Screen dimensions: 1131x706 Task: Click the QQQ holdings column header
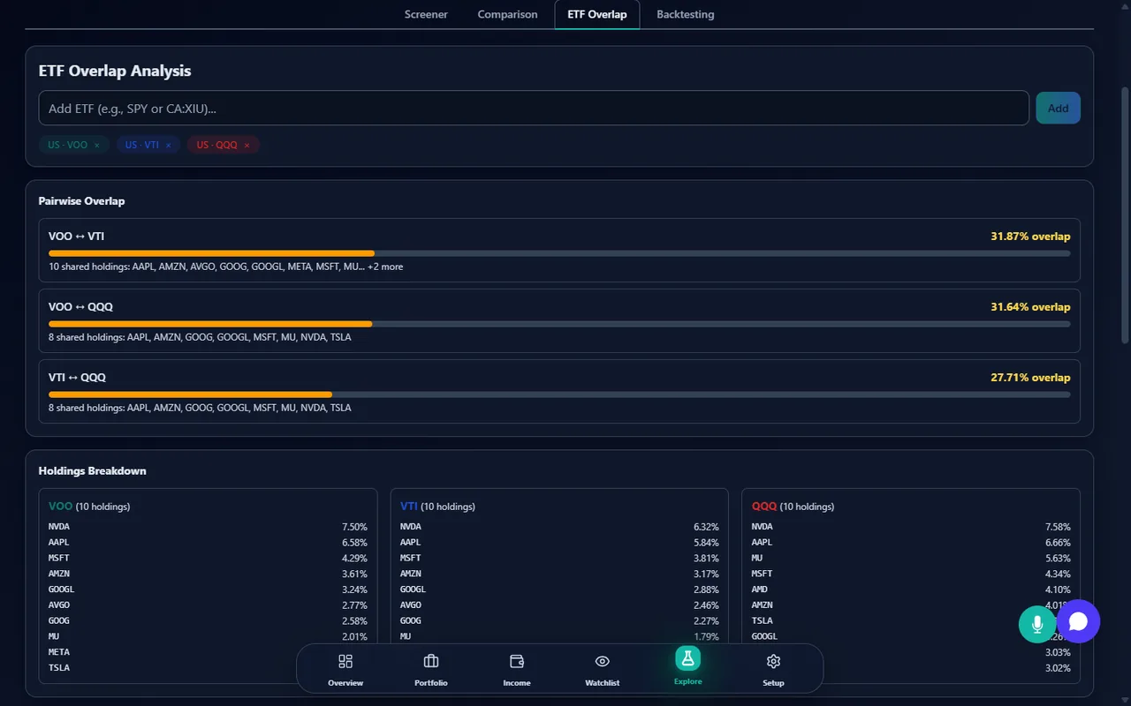793,507
